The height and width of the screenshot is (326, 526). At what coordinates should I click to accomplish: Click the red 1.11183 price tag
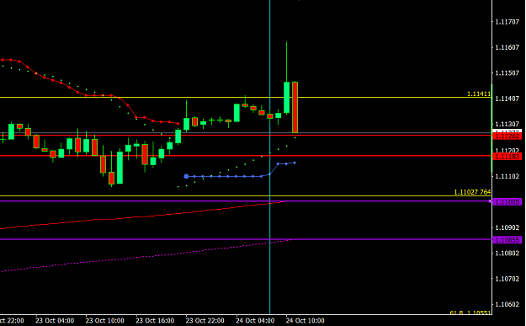point(507,157)
